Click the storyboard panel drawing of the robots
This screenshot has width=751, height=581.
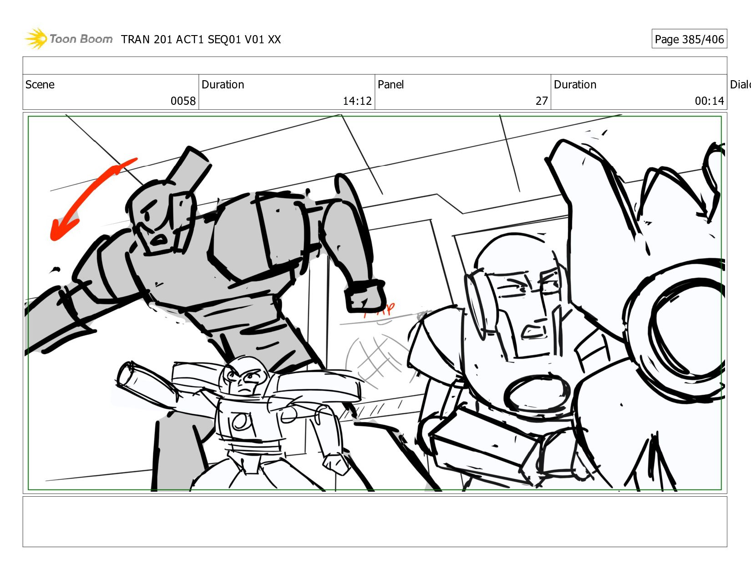coord(375,303)
